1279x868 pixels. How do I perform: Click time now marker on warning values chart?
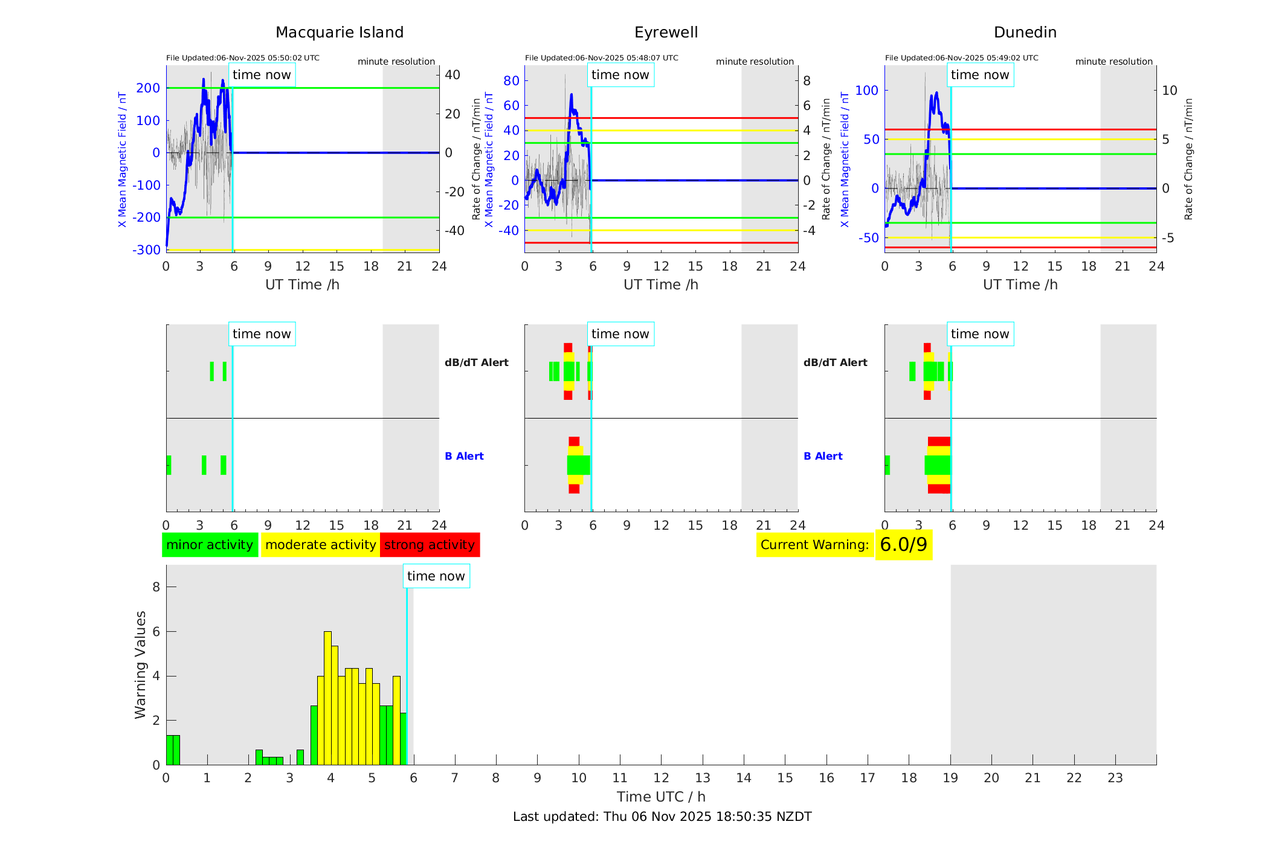coord(436,576)
